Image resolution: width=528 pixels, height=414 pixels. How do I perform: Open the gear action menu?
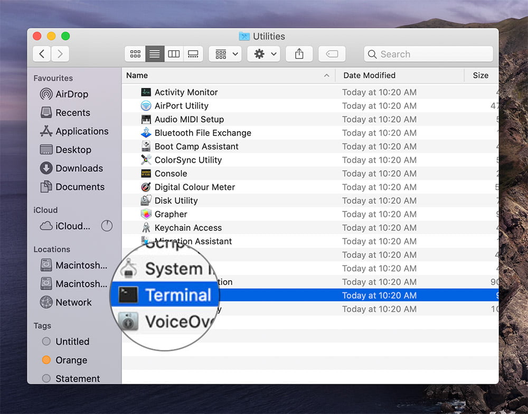click(265, 54)
